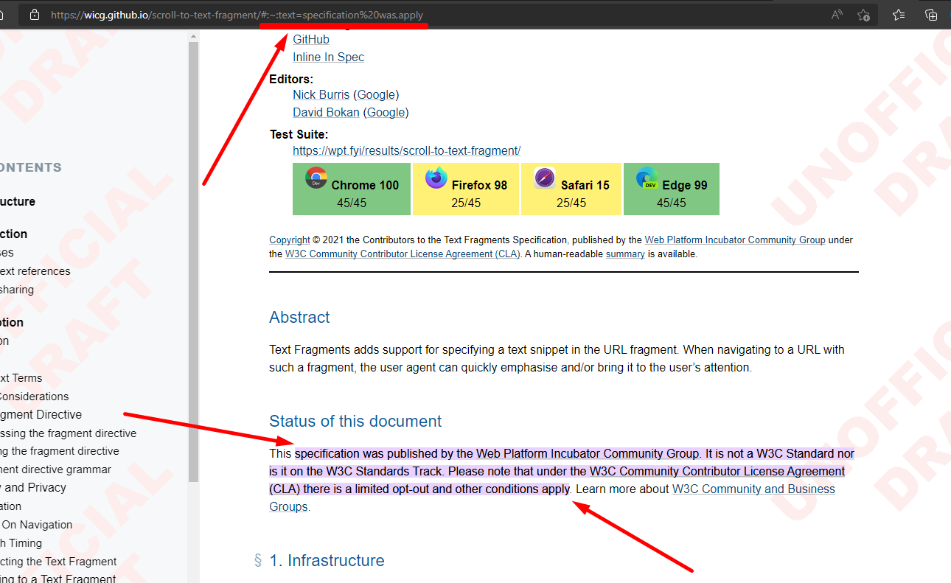Open David Bokan editor link

pos(326,112)
